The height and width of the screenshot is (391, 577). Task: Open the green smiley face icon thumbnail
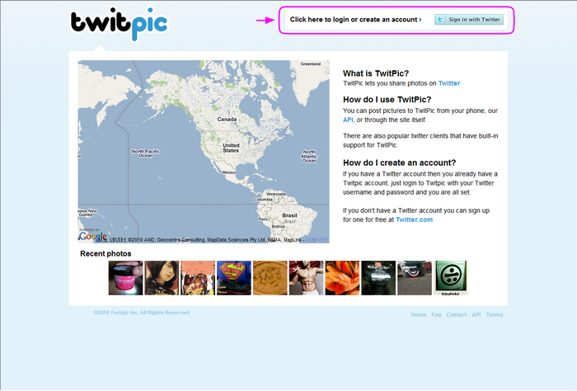[x=451, y=278]
